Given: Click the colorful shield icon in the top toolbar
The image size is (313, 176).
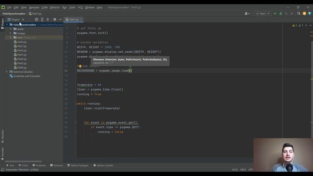Looking at the screenshot, I should [x=310, y=14].
